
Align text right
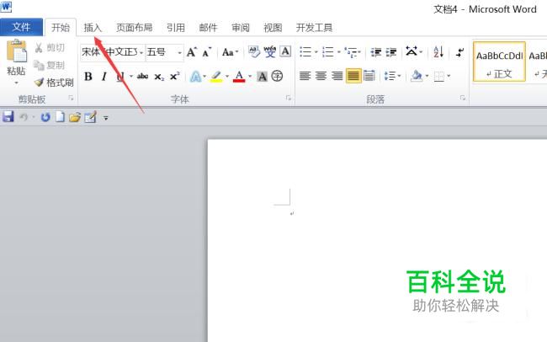tap(337, 76)
